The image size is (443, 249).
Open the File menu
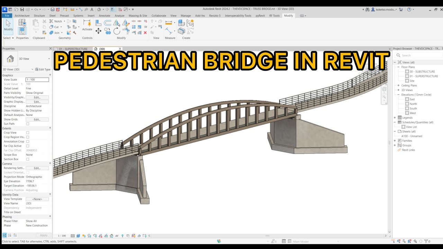[7, 16]
